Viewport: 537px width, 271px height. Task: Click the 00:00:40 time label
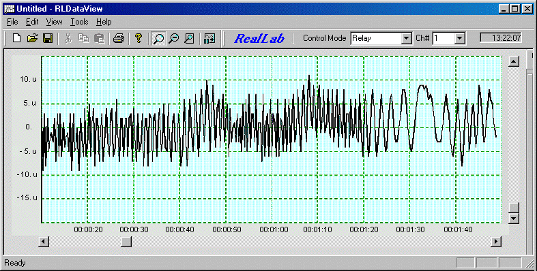[x=180, y=229]
